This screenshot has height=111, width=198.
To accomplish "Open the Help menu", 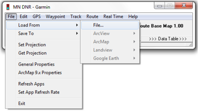I will [133, 16].
